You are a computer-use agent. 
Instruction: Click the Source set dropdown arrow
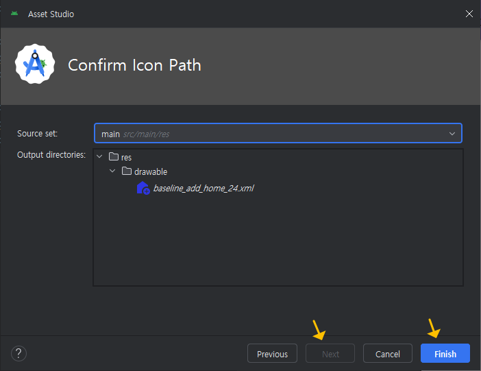(452, 134)
